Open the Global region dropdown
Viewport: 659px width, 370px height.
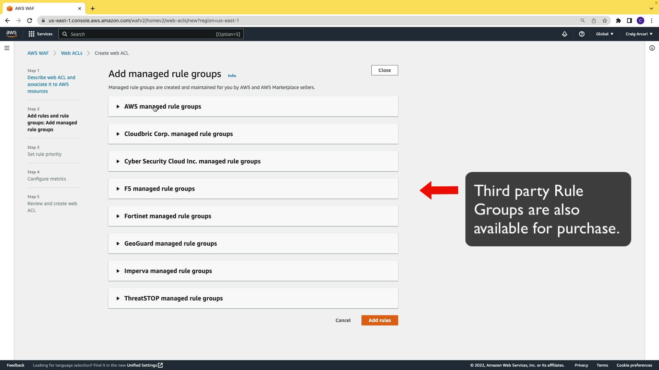point(604,34)
